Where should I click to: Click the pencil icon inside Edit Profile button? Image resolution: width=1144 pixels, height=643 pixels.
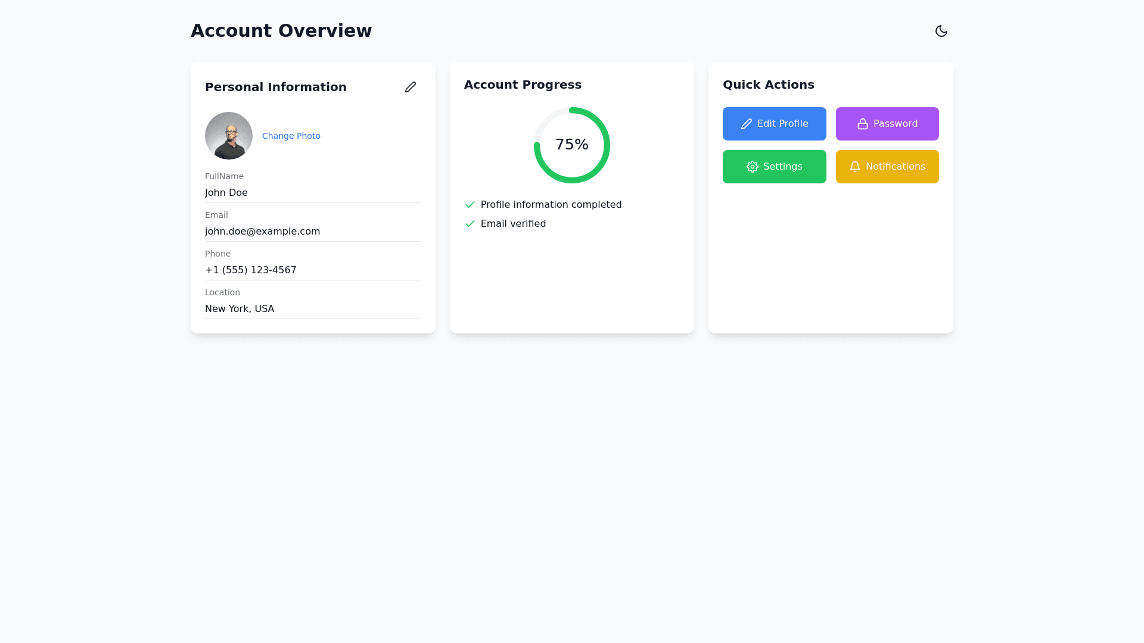746,124
